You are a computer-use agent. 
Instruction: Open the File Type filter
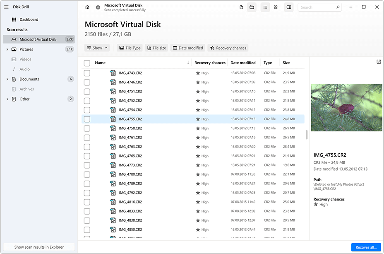(x=130, y=48)
